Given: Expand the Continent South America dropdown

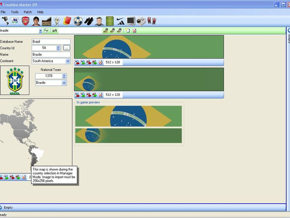Looking at the screenshot, I should 68,61.
